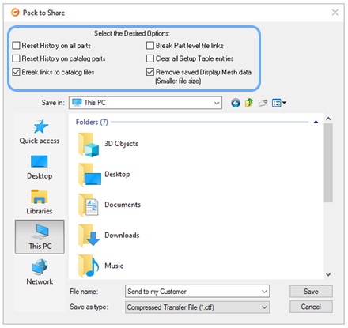This screenshot has height=328, width=348.
Task: Select Network in the places bar
Action: pos(40,272)
